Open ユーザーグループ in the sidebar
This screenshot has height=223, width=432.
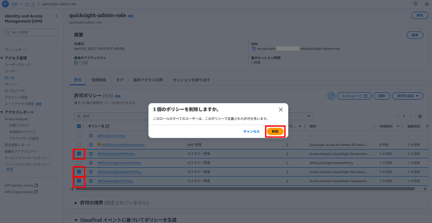click(18, 65)
